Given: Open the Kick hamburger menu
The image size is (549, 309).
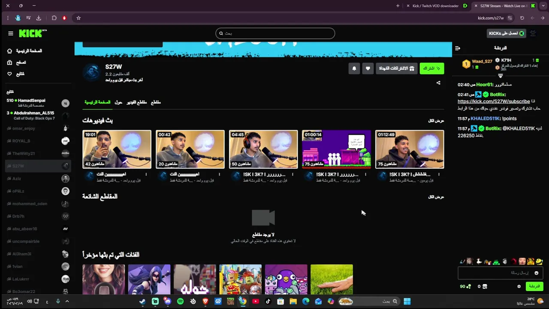Looking at the screenshot, I should point(11,33).
